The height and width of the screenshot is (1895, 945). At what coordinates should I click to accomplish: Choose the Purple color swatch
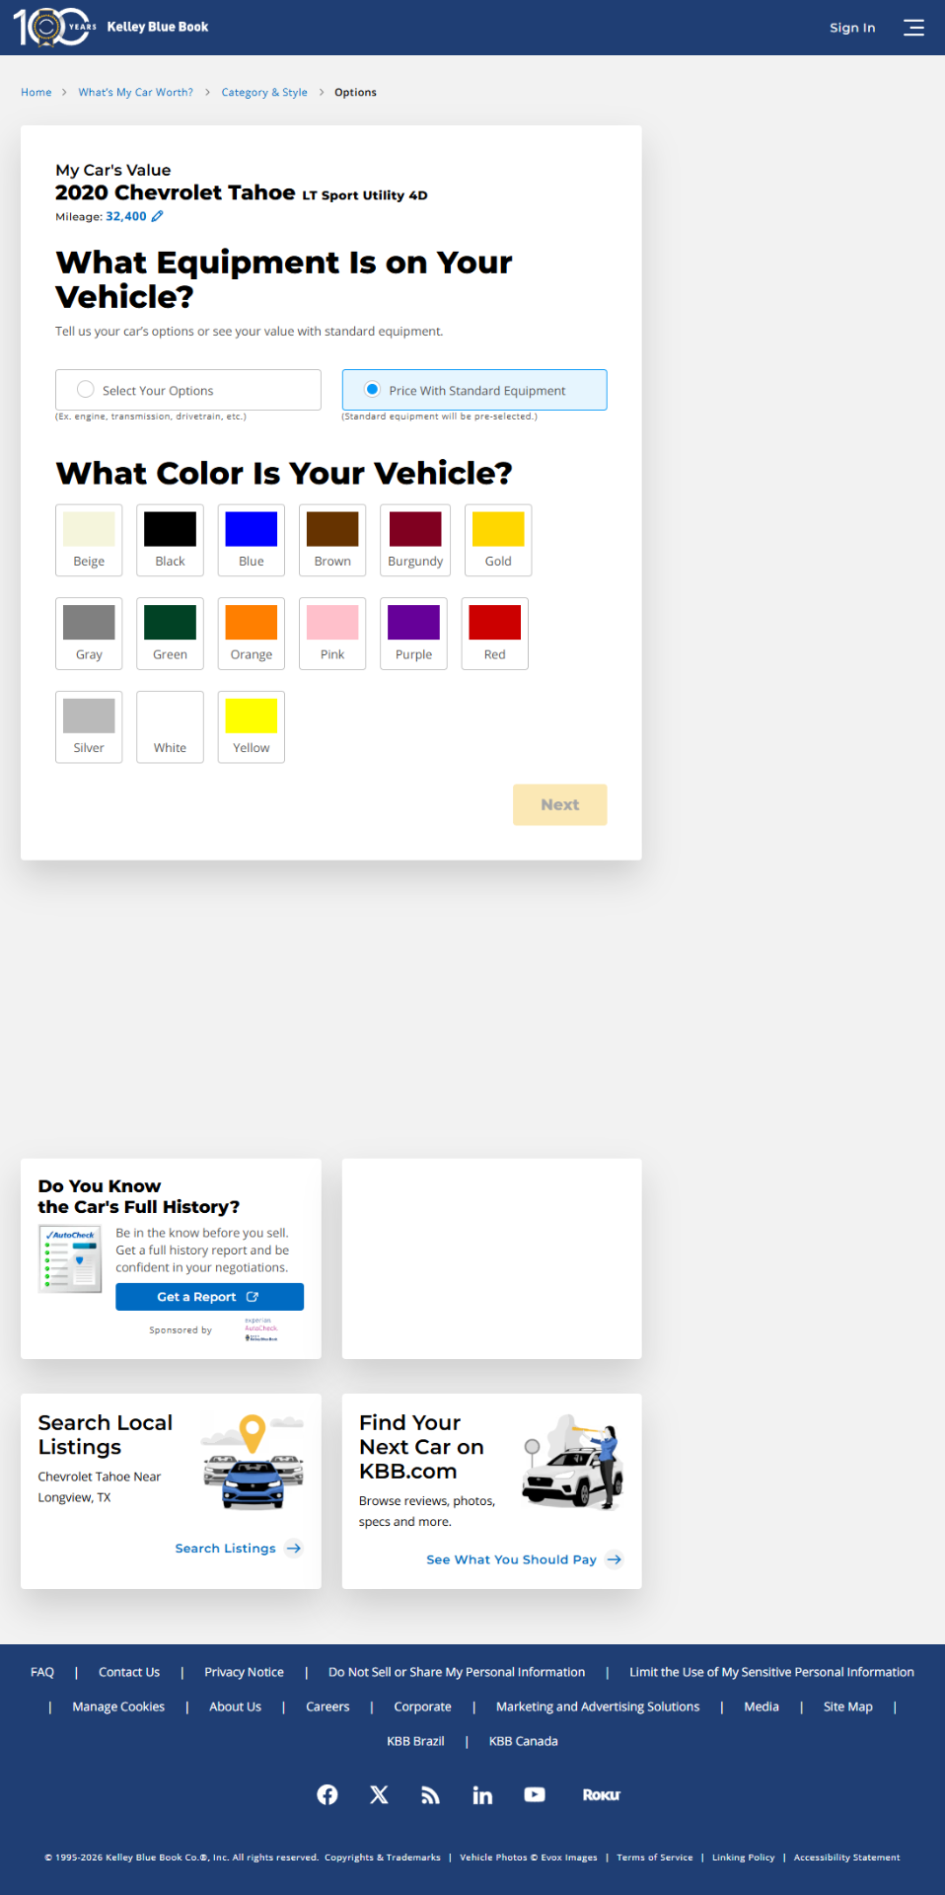tap(413, 634)
